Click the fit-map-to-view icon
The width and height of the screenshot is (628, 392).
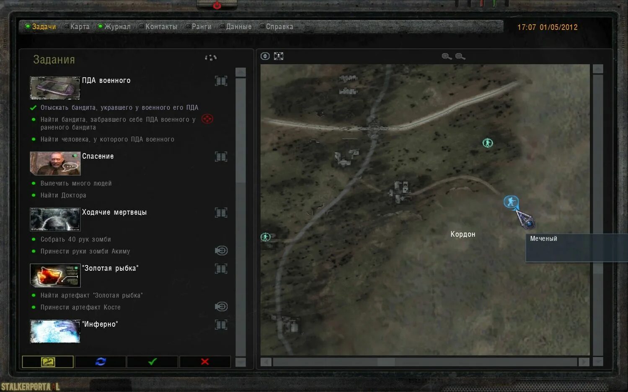279,56
